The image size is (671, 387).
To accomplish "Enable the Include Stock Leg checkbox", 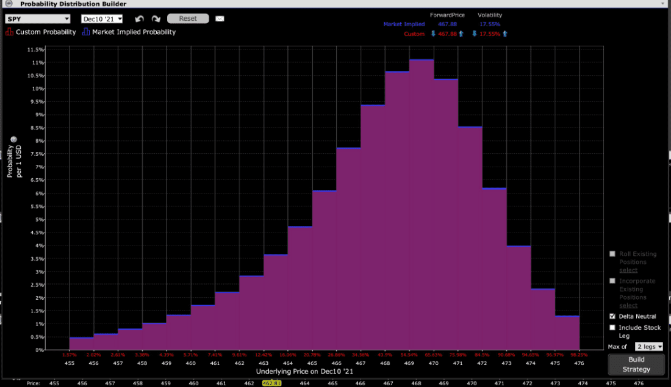I will pos(612,328).
